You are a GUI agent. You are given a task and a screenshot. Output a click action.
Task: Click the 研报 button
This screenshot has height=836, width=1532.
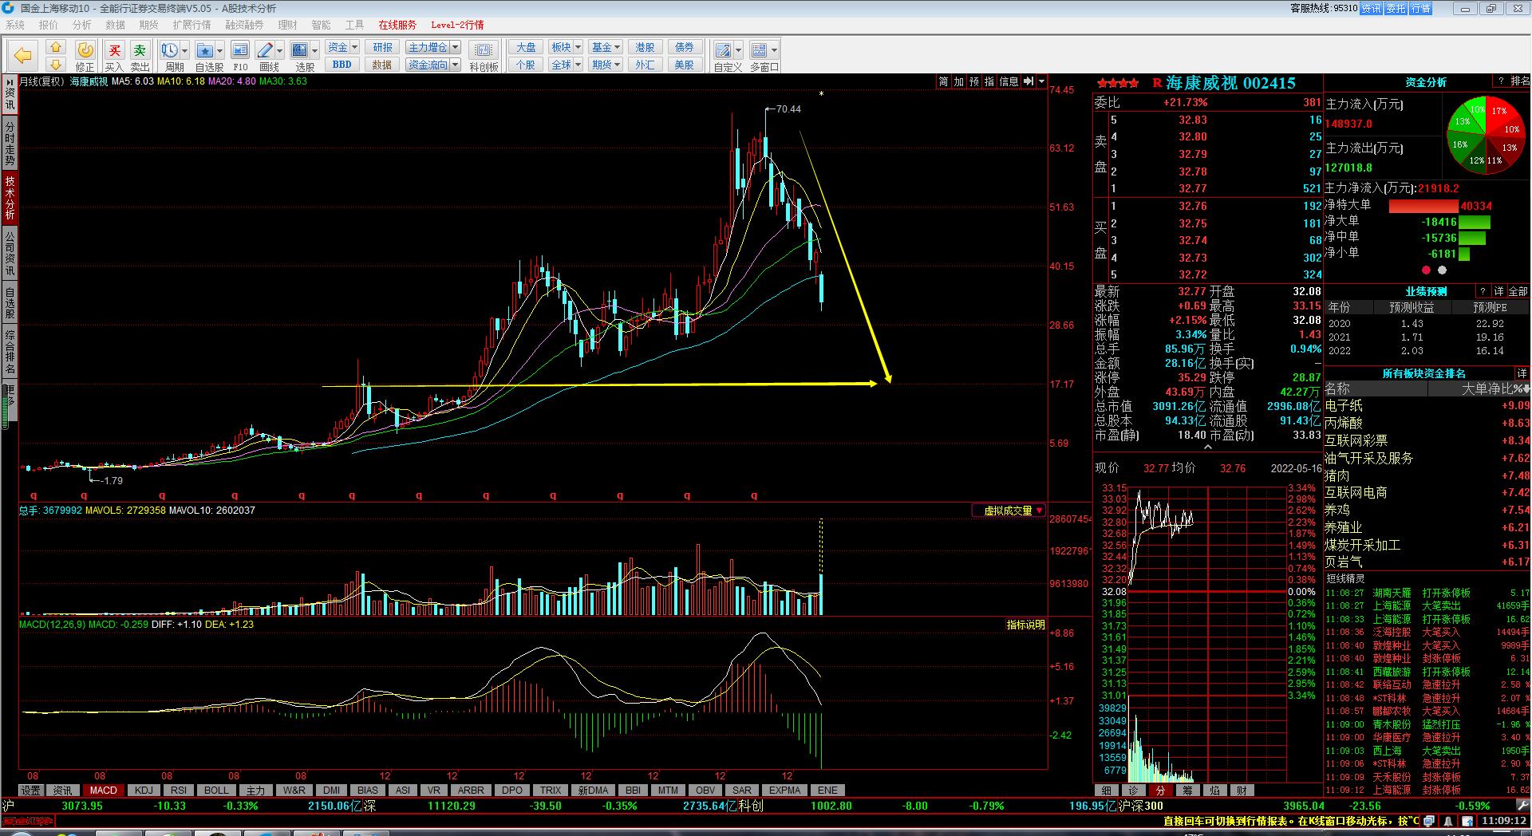point(382,47)
